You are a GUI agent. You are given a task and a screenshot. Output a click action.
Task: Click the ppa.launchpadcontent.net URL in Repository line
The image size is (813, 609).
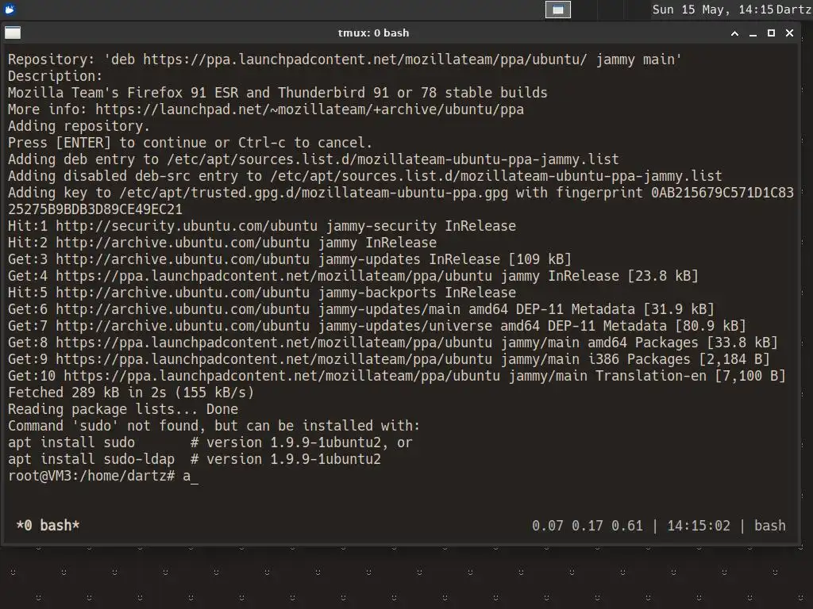click(365, 59)
